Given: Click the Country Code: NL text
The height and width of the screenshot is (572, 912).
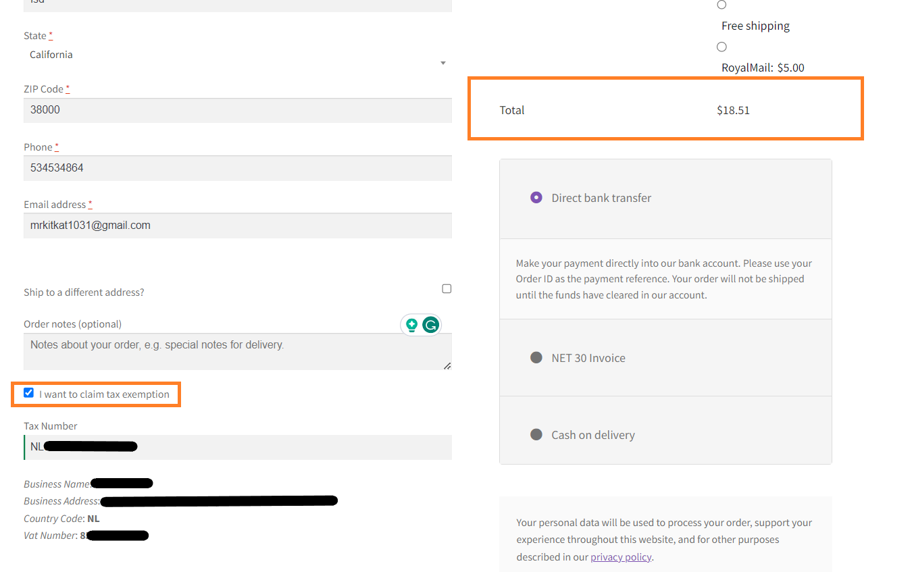Looking at the screenshot, I should click(x=61, y=519).
